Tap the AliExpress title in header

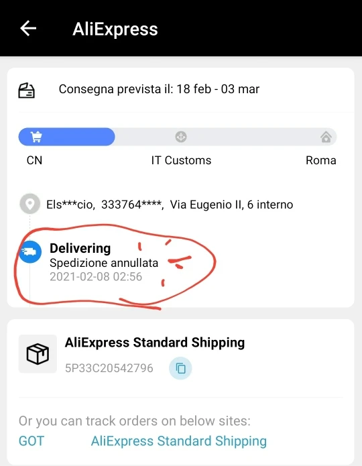[115, 29]
